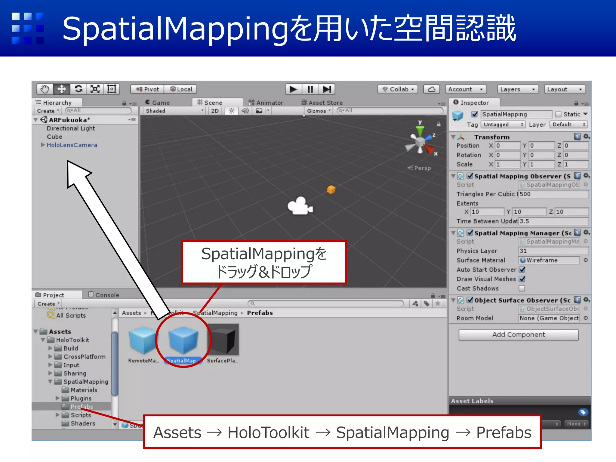Click the Play button
Screen dimensions: 616x462
pos(293,89)
